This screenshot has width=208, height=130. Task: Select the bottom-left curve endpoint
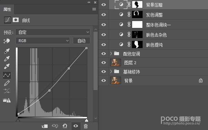click(18, 114)
